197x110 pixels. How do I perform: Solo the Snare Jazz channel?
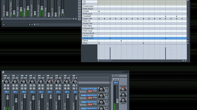[26, 78]
